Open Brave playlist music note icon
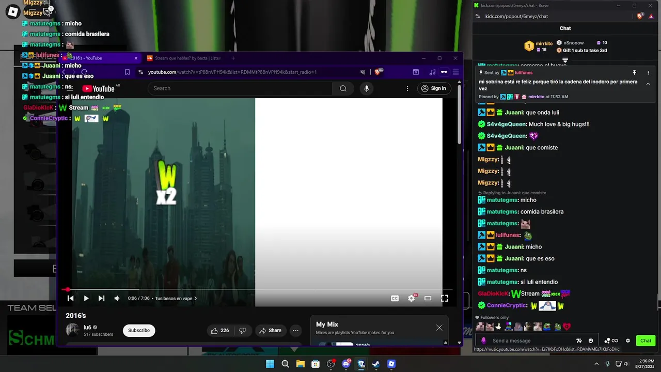 click(x=432, y=72)
